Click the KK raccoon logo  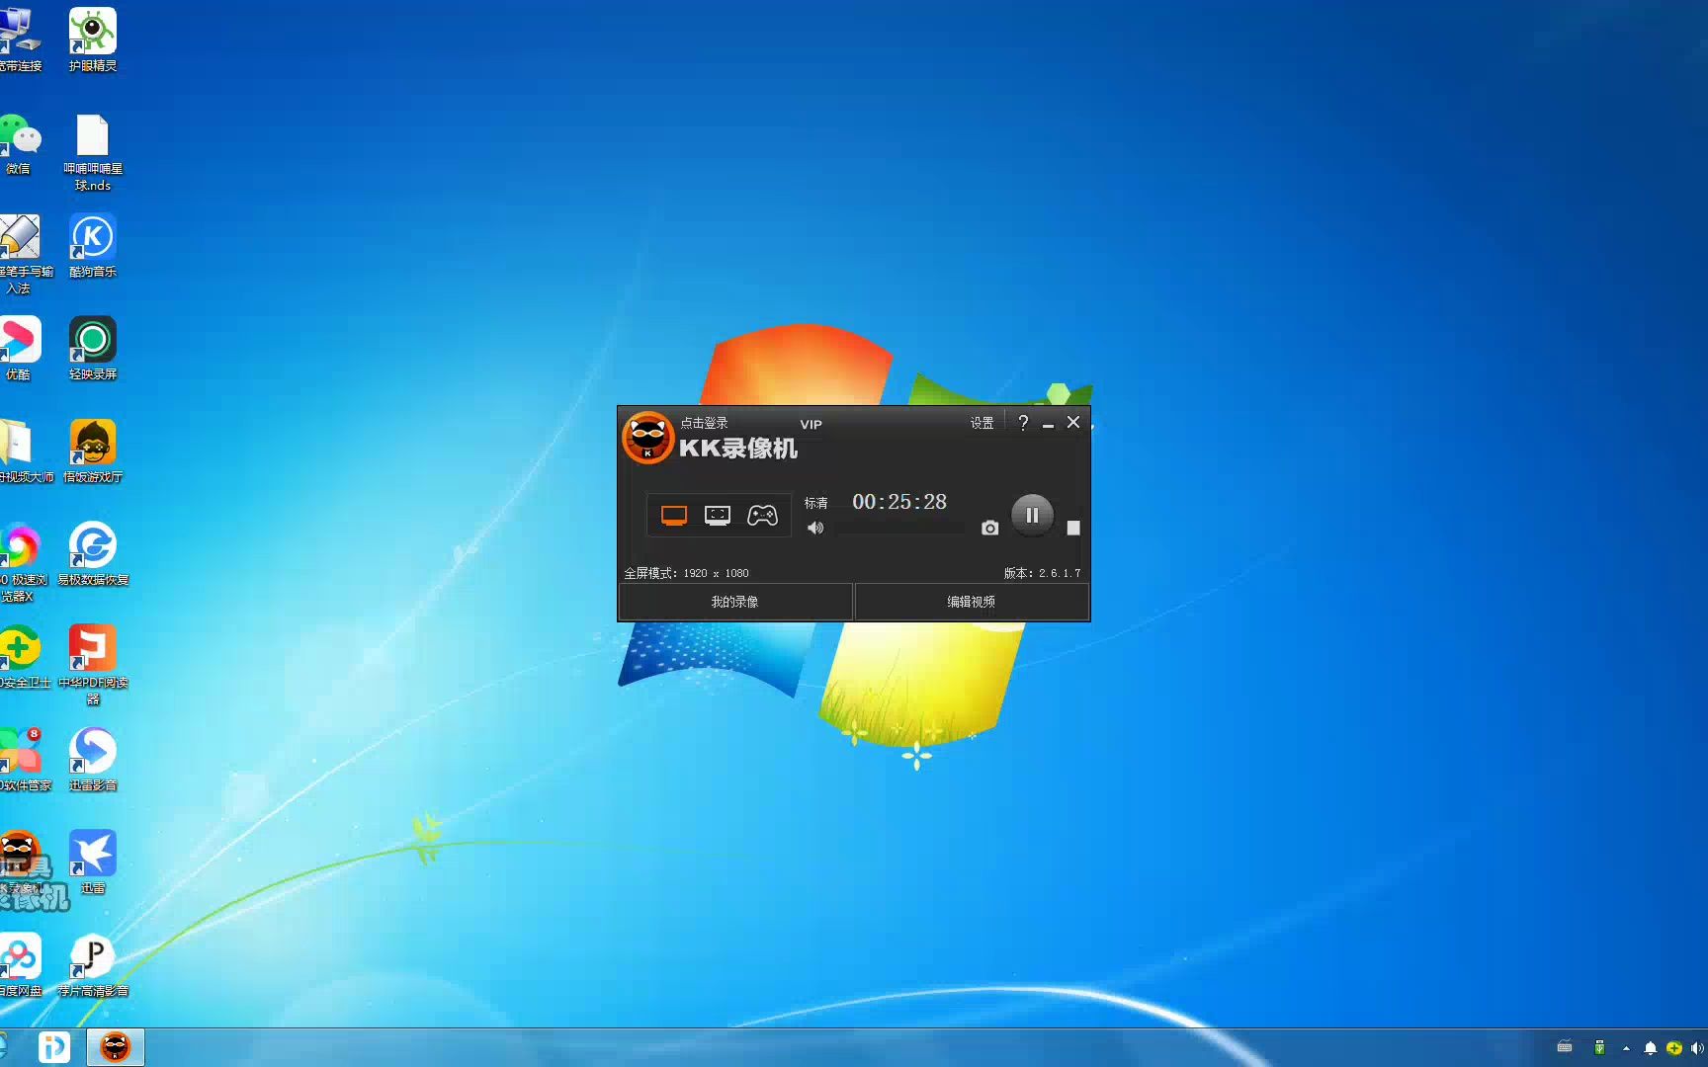coord(647,438)
